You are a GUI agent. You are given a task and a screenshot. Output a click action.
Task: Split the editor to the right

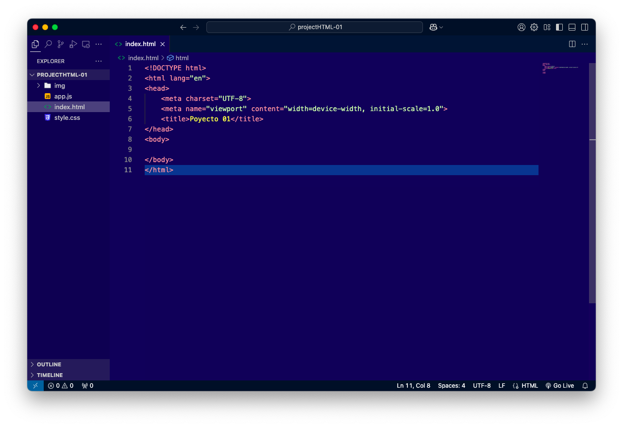tap(572, 44)
